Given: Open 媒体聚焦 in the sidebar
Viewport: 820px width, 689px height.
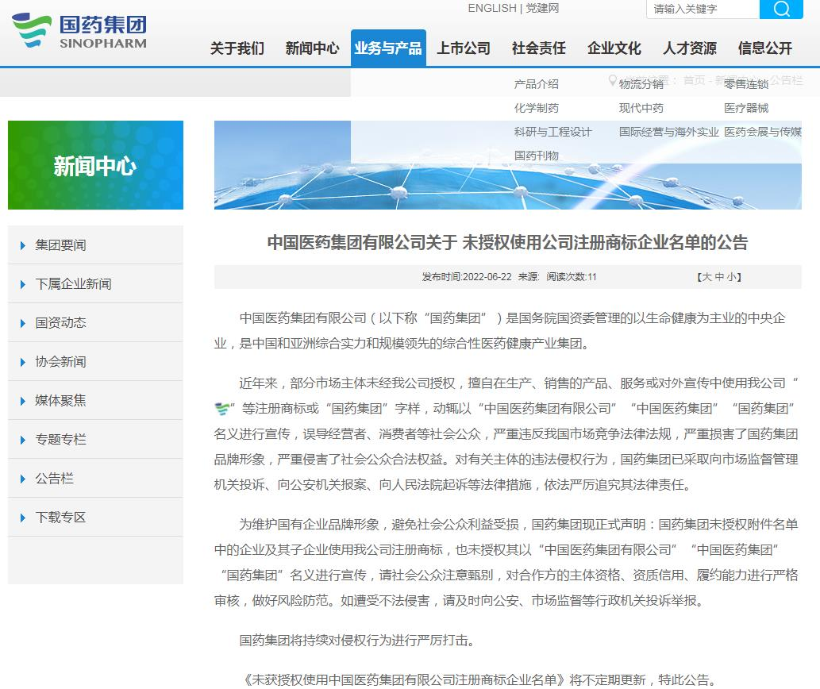Looking at the screenshot, I should click(x=60, y=400).
